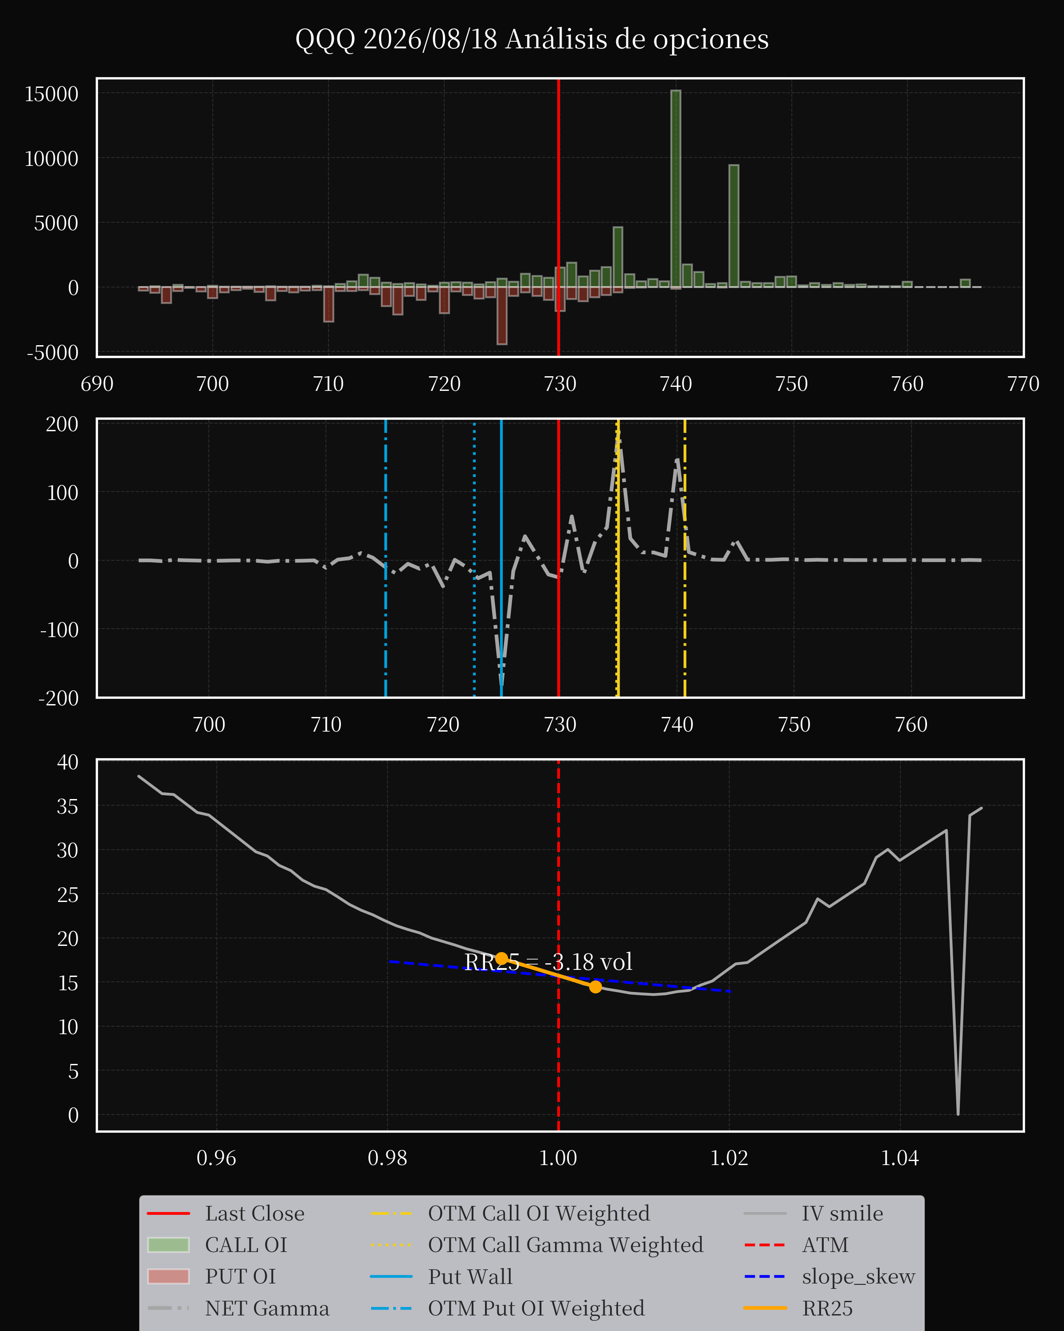Click the '1.00' x-axis label on IV chart
This screenshot has width=1064, height=1331.
(558, 1158)
